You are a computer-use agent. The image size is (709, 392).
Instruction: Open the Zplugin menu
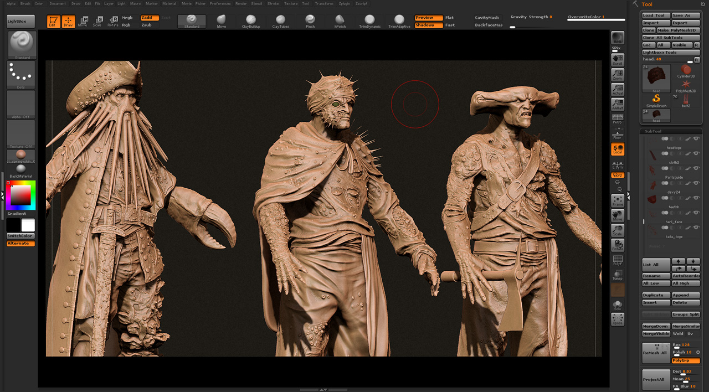tap(344, 3)
